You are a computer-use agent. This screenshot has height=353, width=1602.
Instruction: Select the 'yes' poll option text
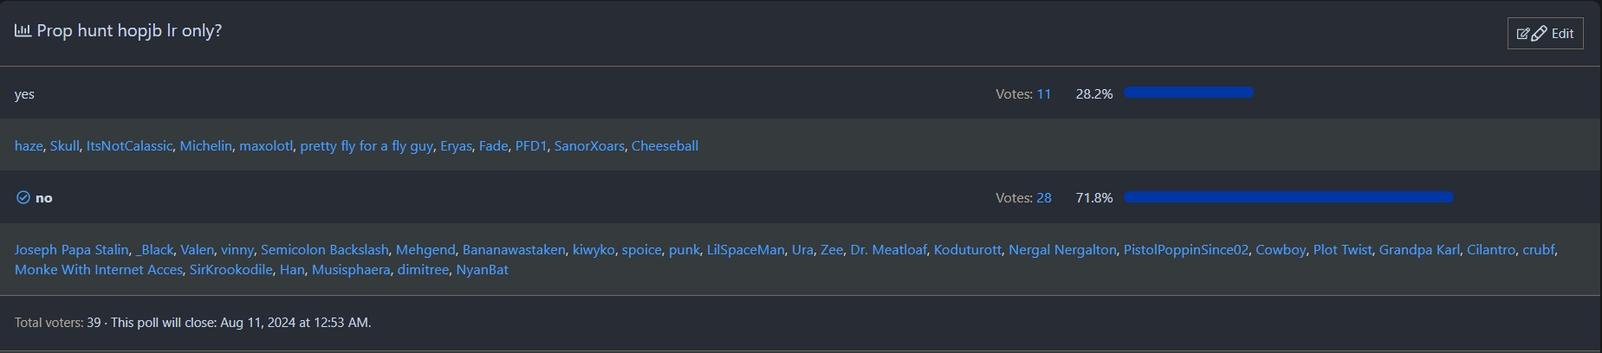coord(24,94)
